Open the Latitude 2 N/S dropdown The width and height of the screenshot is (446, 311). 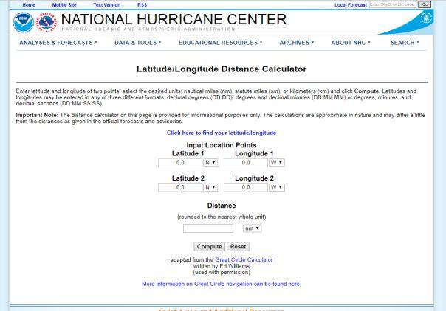point(210,188)
